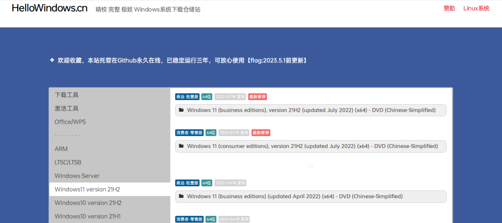The height and width of the screenshot is (223, 502).
Task: Click the 2022-04-19 发布 date badge
Action: pos(230,183)
